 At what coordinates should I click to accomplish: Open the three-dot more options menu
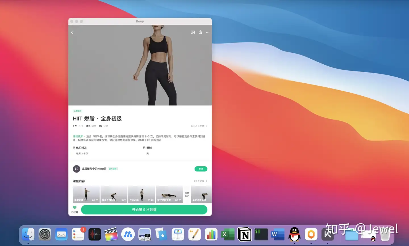pyautogui.click(x=208, y=32)
